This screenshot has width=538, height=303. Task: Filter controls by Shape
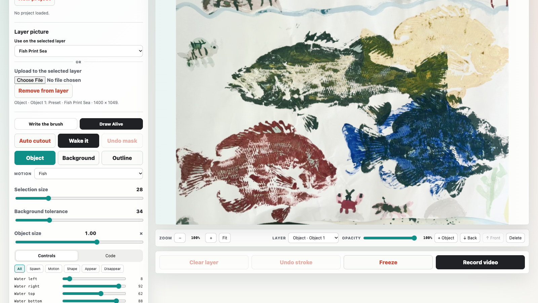point(72,269)
